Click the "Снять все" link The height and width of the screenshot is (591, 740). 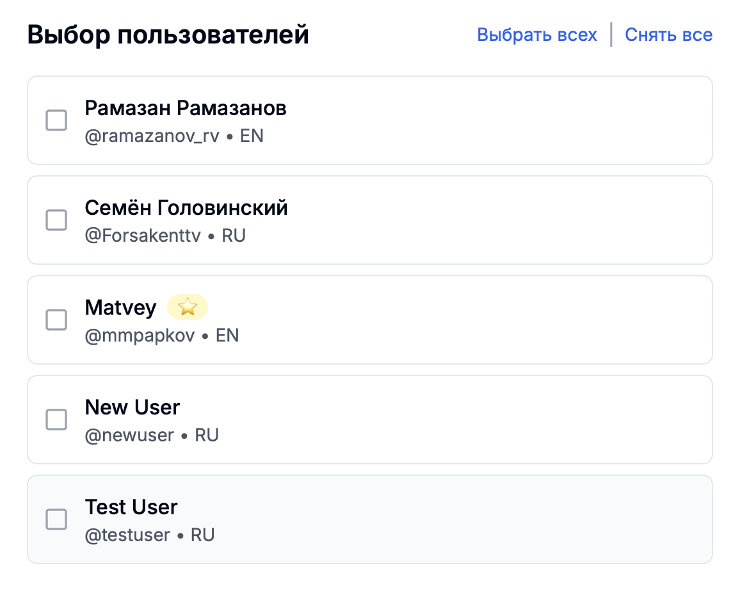click(668, 35)
